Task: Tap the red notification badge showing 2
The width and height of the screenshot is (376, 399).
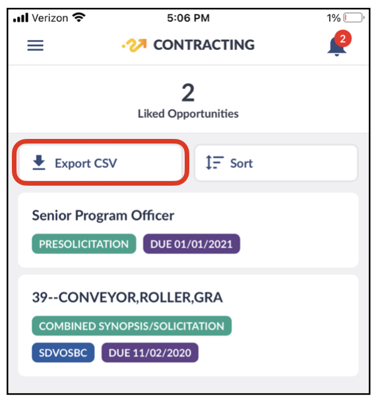Action: click(x=343, y=39)
